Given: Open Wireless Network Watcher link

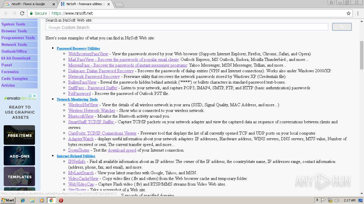Looking at the screenshot, I should click(x=92, y=110).
